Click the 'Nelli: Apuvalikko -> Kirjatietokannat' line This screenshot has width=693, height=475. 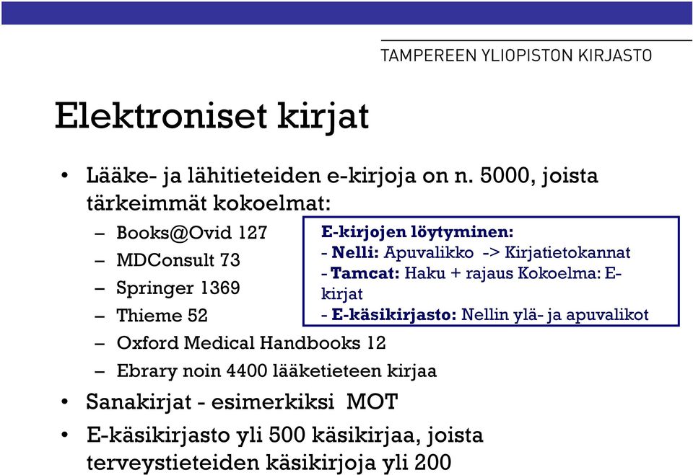[476, 252]
